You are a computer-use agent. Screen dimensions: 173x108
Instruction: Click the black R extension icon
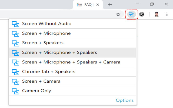142,14
